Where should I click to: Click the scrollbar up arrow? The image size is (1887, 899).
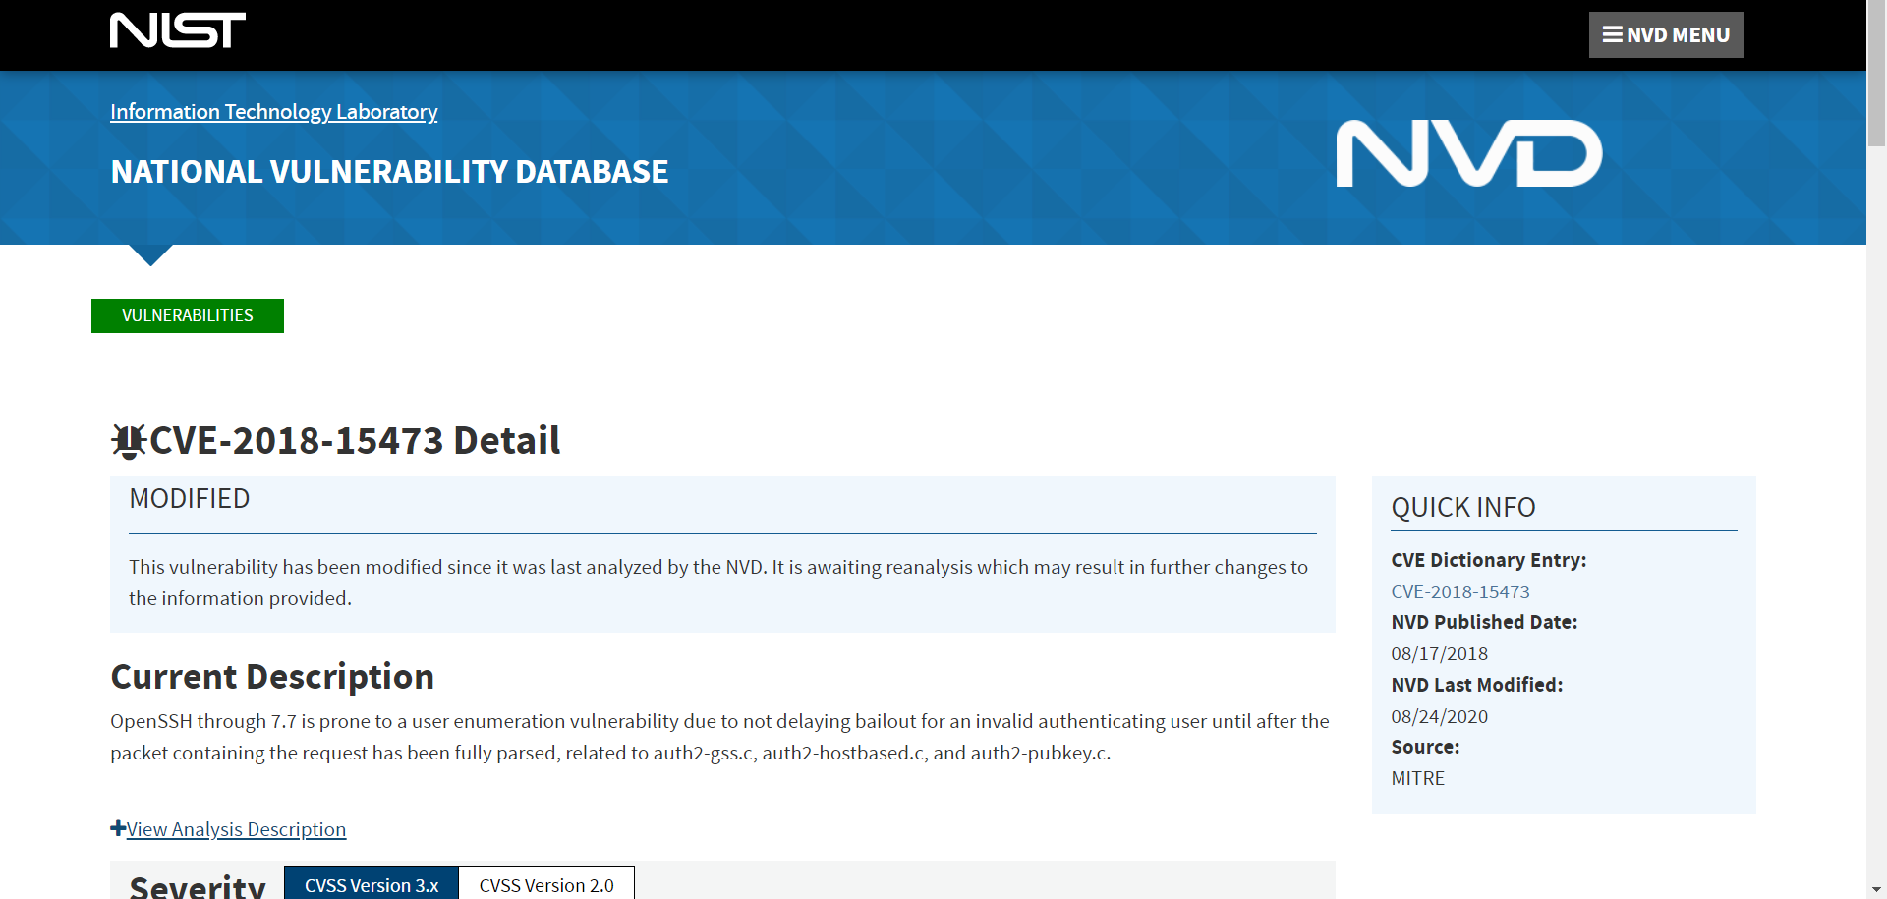click(1876, 7)
